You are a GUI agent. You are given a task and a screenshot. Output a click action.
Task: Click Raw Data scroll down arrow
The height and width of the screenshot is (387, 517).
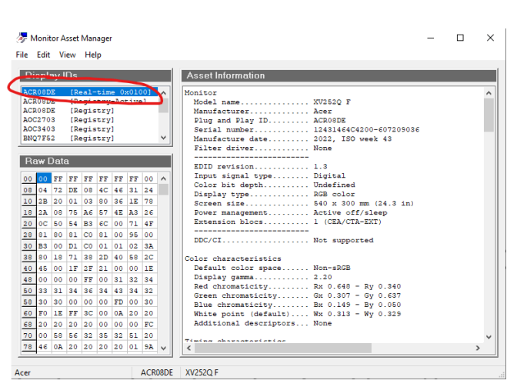pos(164,348)
